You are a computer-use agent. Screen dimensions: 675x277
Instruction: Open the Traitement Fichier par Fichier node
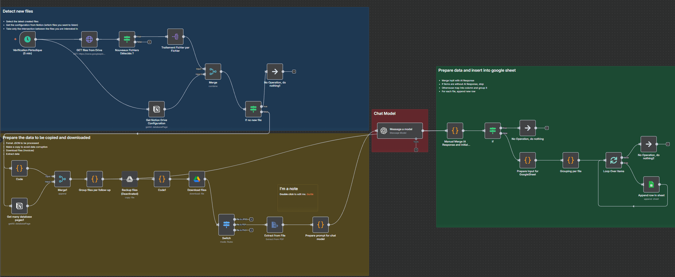click(x=175, y=37)
